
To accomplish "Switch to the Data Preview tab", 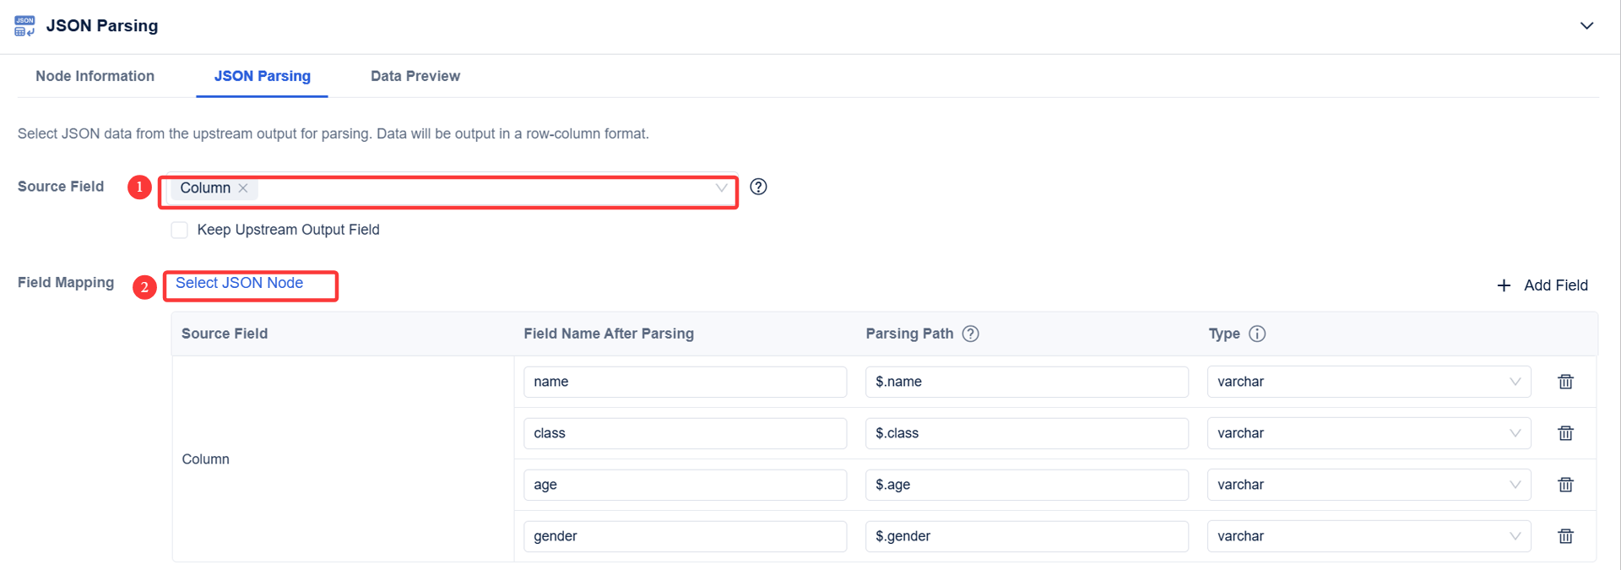I will click(x=415, y=76).
